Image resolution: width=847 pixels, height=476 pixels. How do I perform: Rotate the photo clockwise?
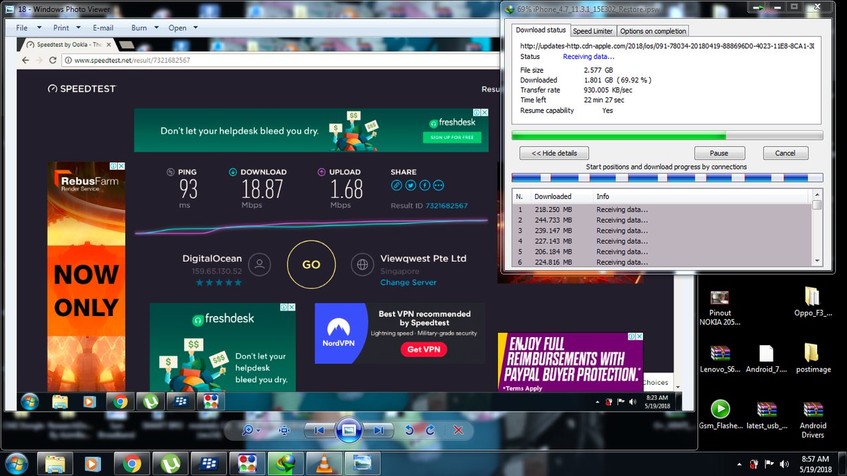pos(430,430)
